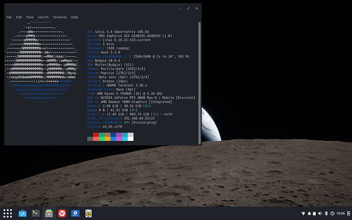Click the white swatch in the color palette
This screenshot has width=352, height=220.
click(131, 139)
